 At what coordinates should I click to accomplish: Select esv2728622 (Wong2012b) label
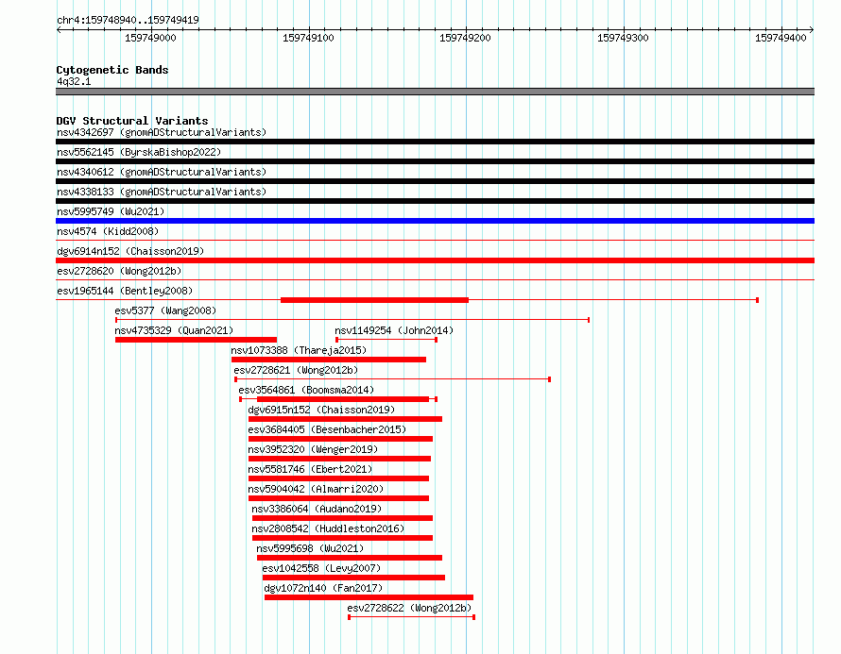(x=409, y=608)
